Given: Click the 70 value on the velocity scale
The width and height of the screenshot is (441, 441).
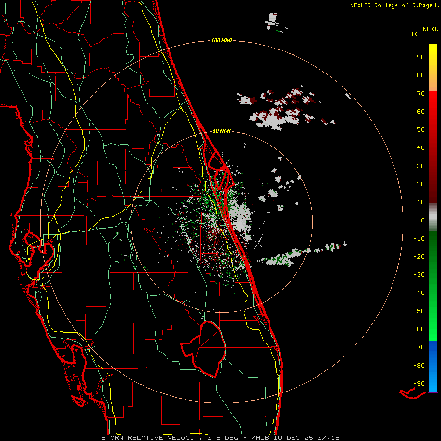Looking at the screenshot, I should 421,94.
